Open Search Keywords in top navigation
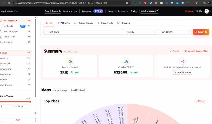Screen dimensions: 212x124 [53, 11]
